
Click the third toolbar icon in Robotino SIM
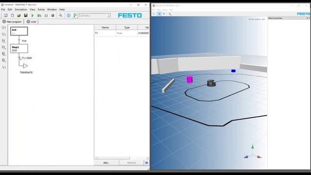pyautogui.click(x=164, y=14)
